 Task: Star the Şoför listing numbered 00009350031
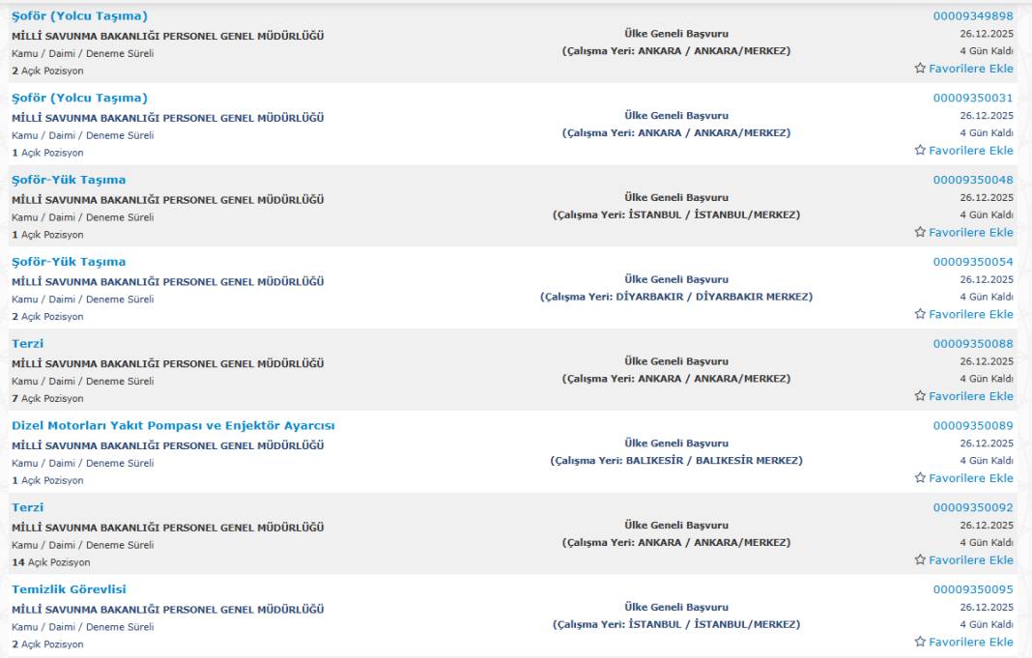point(920,151)
